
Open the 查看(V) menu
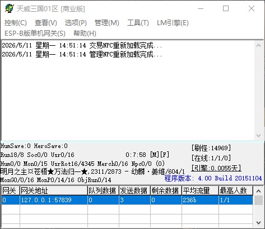46,23
